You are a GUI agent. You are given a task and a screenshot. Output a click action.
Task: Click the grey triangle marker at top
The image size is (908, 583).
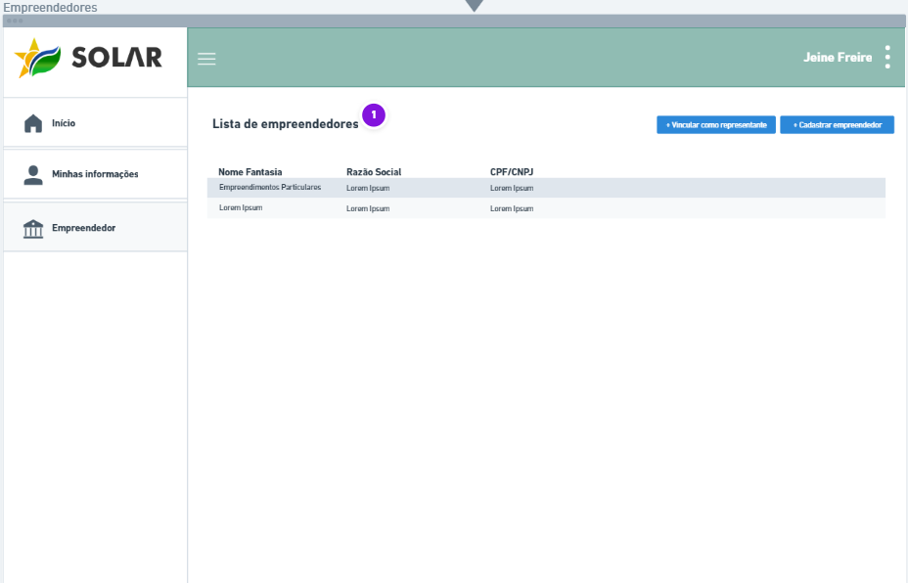pos(475,6)
